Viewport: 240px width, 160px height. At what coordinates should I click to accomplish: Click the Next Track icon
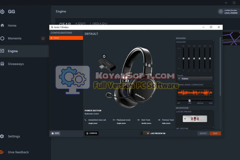[139, 120]
